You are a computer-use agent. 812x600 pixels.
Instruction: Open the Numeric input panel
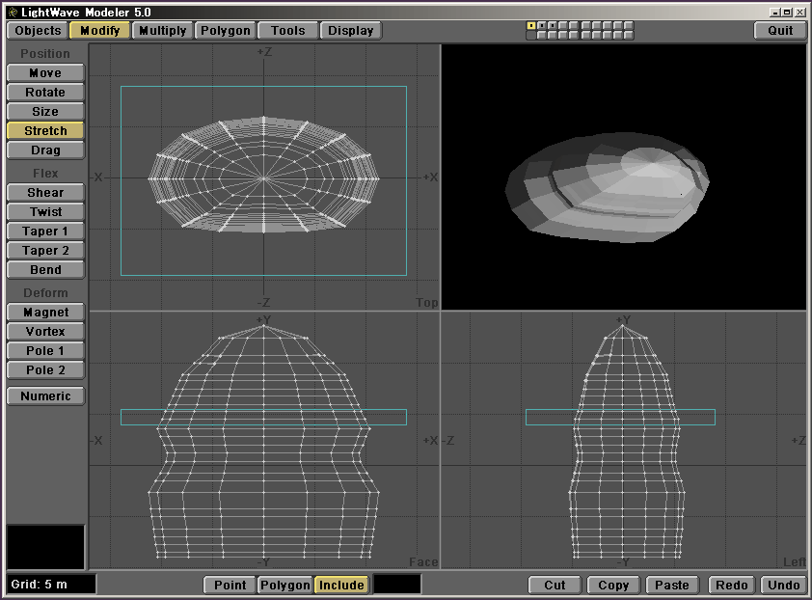[x=45, y=396]
